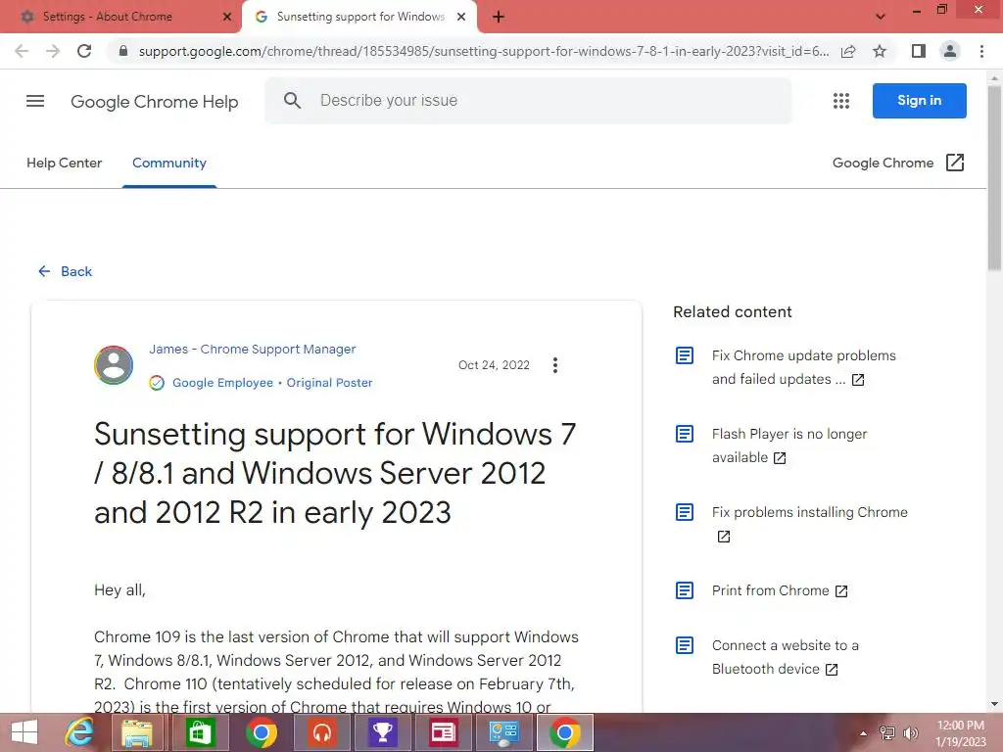Click the active Chrome taskbar icon
Viewport: 1003px width, 752px height.
(x=565, y=732)
